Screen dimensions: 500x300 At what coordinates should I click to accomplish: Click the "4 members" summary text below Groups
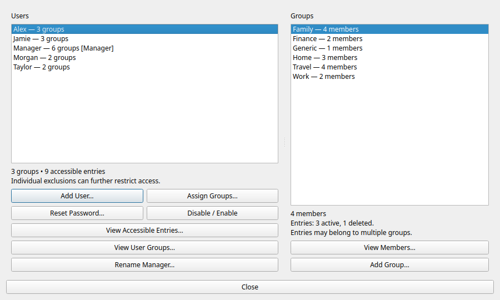308,213
